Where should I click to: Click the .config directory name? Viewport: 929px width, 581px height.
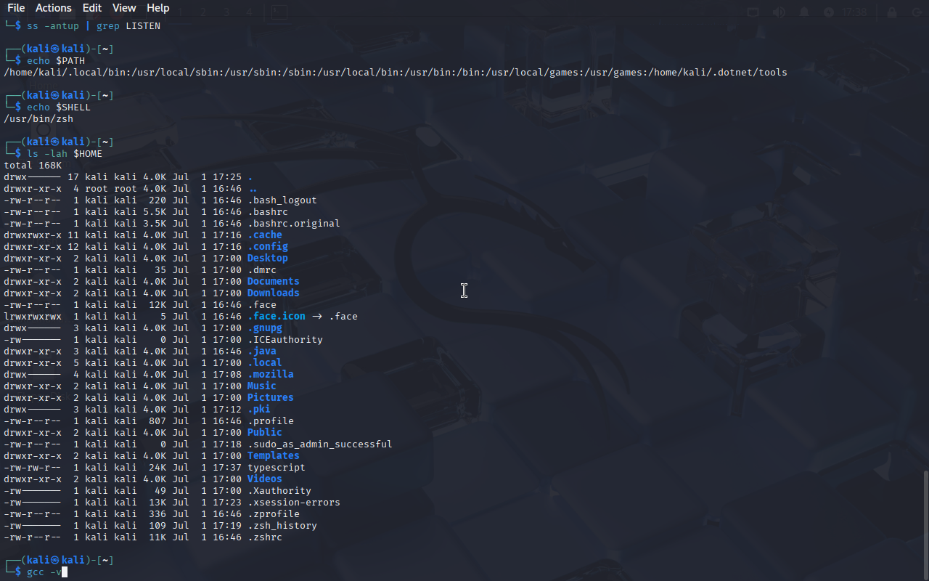(268, 247)
